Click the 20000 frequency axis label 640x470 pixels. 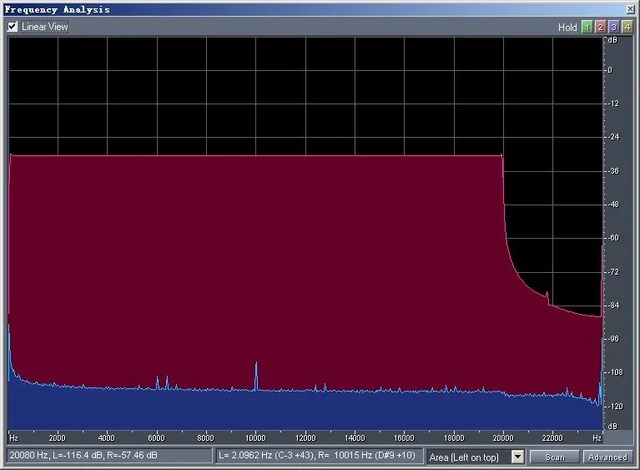click(503, 437)
